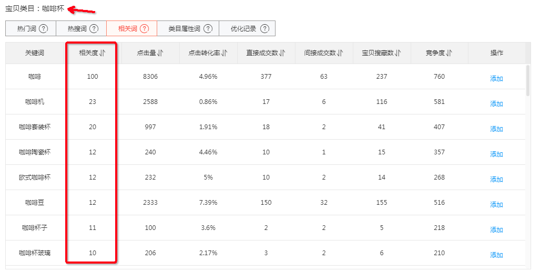Click direct deals value 150
This screenshot has width=540, height=272.
pyautogui.click(x=266, y=203)
